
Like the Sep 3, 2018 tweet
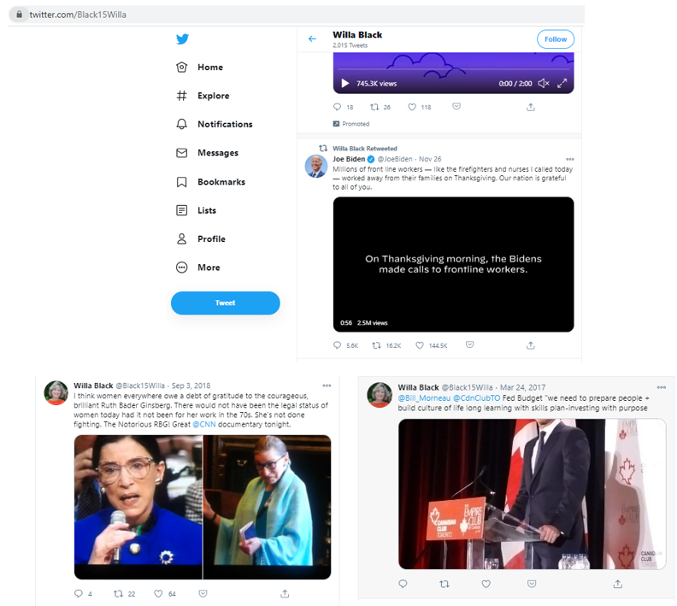click(158, 593)
